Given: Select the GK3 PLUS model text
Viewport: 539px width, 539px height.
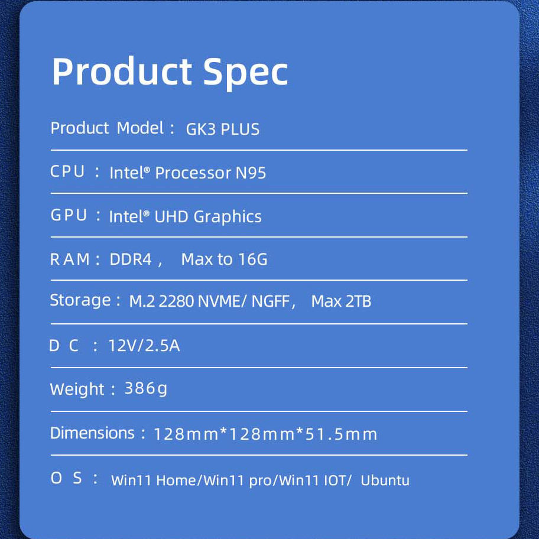Looking at the screenshot, I should tap(222, 129).
